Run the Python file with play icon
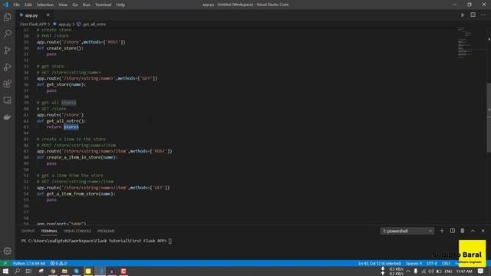The height and width of the screenshot is (276, 491). point(463,15)
